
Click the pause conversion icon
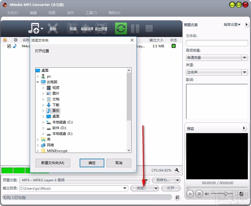pyautogui.click(x=135, y=28)
